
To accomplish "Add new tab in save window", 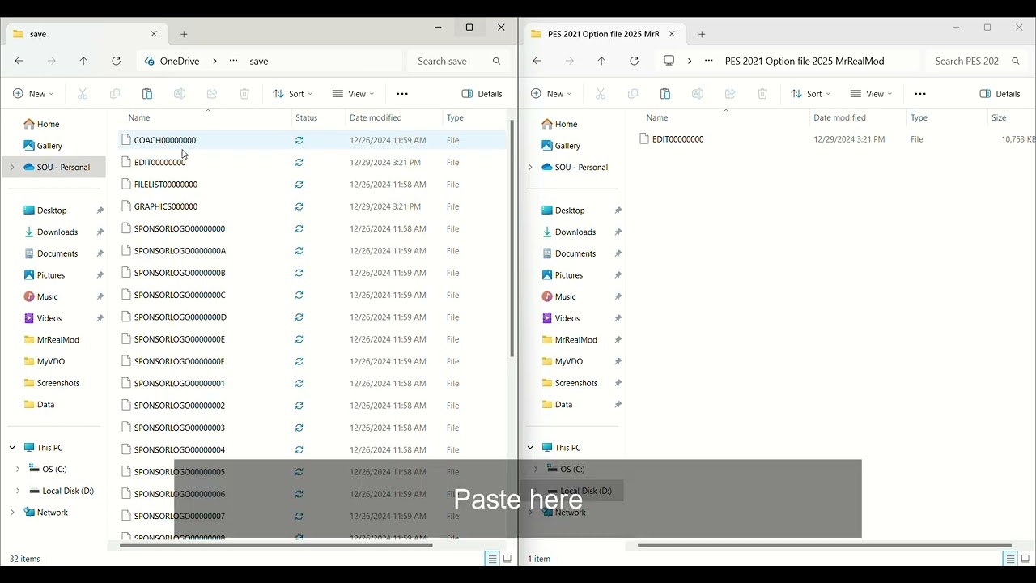I will click(184, 34).
